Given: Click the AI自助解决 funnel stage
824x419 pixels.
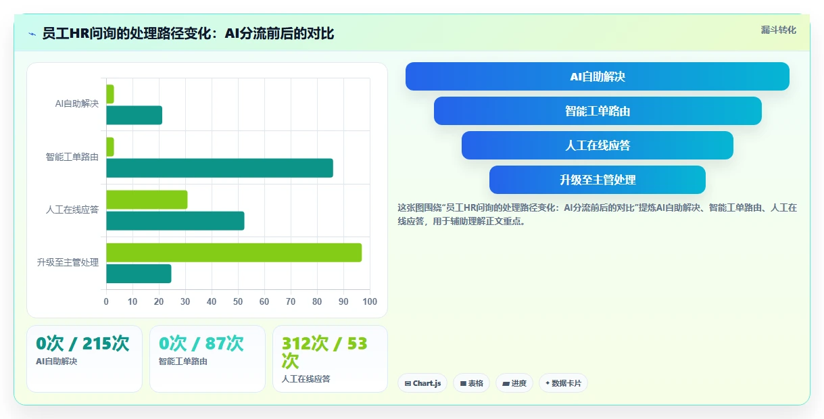Looking at the screenshot, I should point(597,76).
